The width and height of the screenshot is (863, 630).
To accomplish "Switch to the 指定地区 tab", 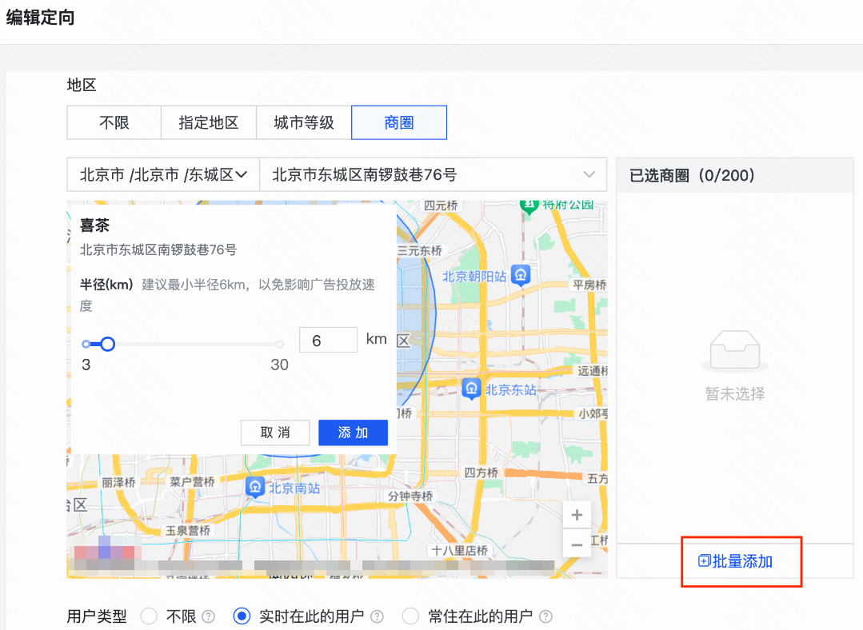I will click(209, 122).
